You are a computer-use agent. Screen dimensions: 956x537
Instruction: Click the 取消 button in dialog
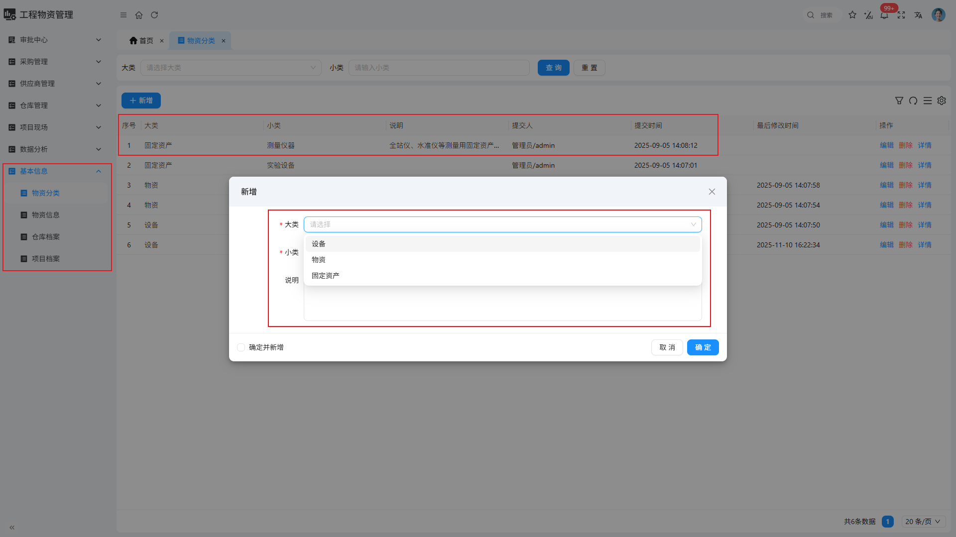point(667,347)
